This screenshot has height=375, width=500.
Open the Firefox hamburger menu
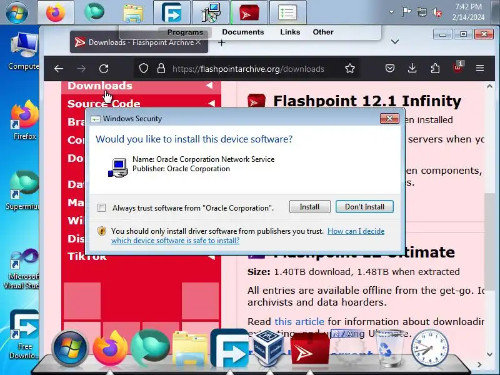pos(480,68)
